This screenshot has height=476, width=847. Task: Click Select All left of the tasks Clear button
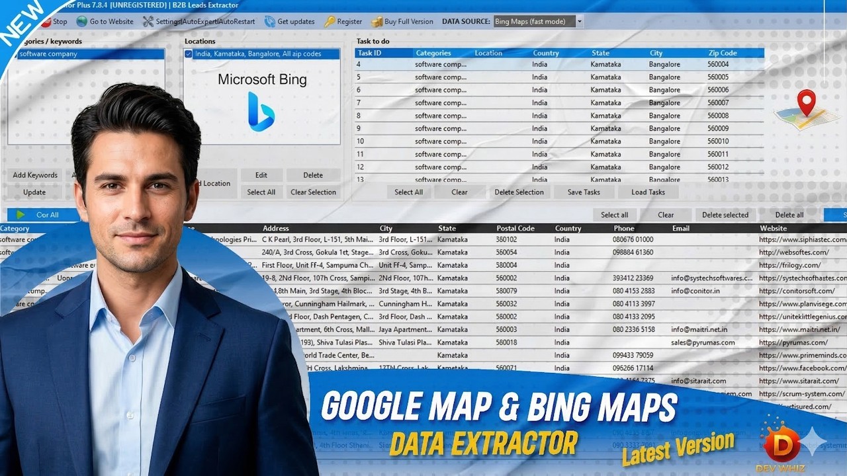tap(408, 192)
